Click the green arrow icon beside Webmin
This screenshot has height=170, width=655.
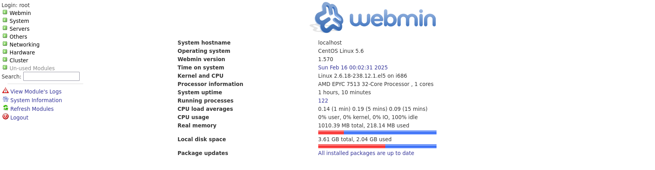pos(5,13)
